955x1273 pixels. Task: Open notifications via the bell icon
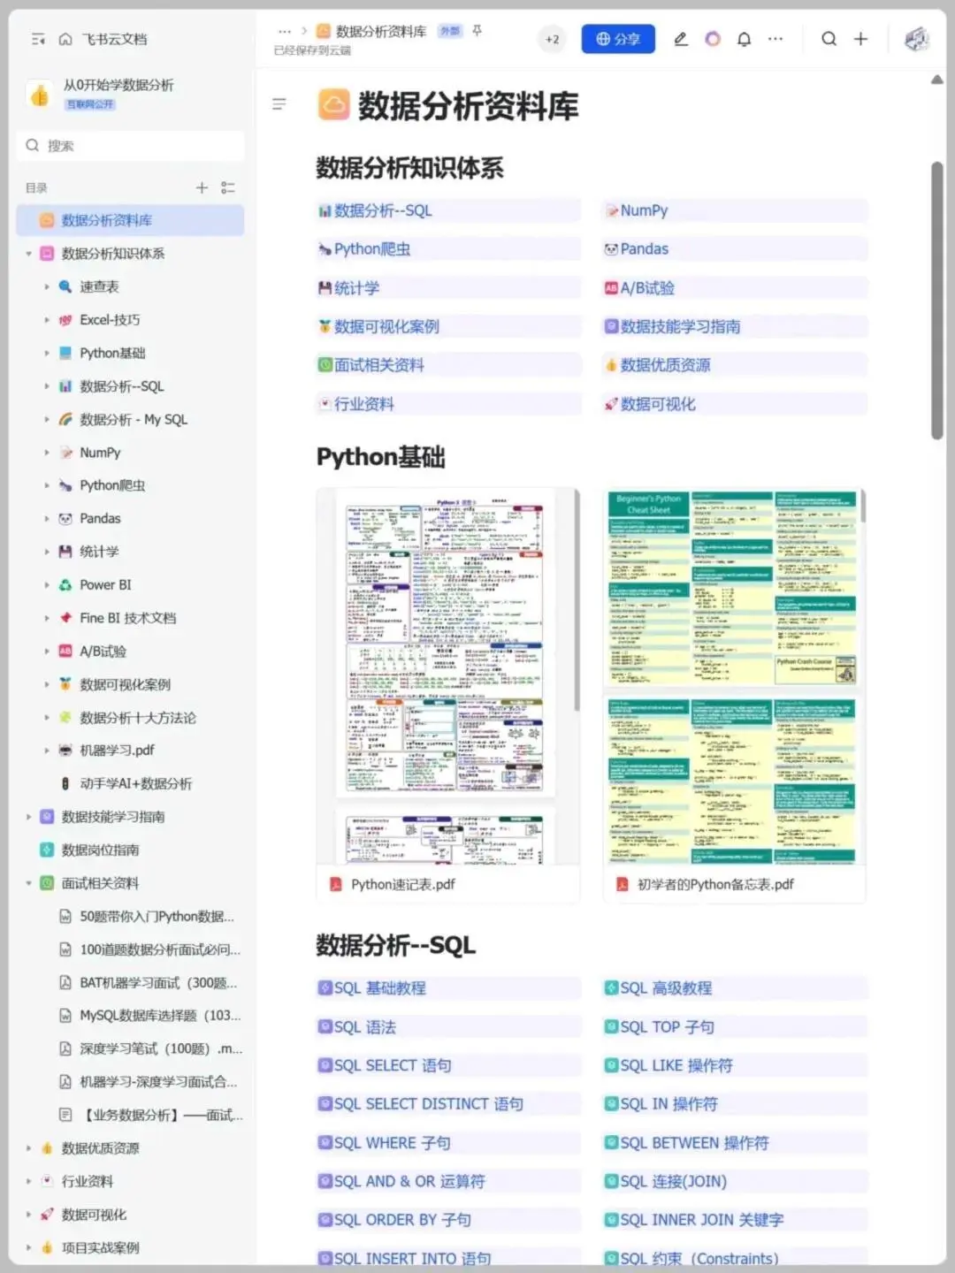[x=744, y=39]
